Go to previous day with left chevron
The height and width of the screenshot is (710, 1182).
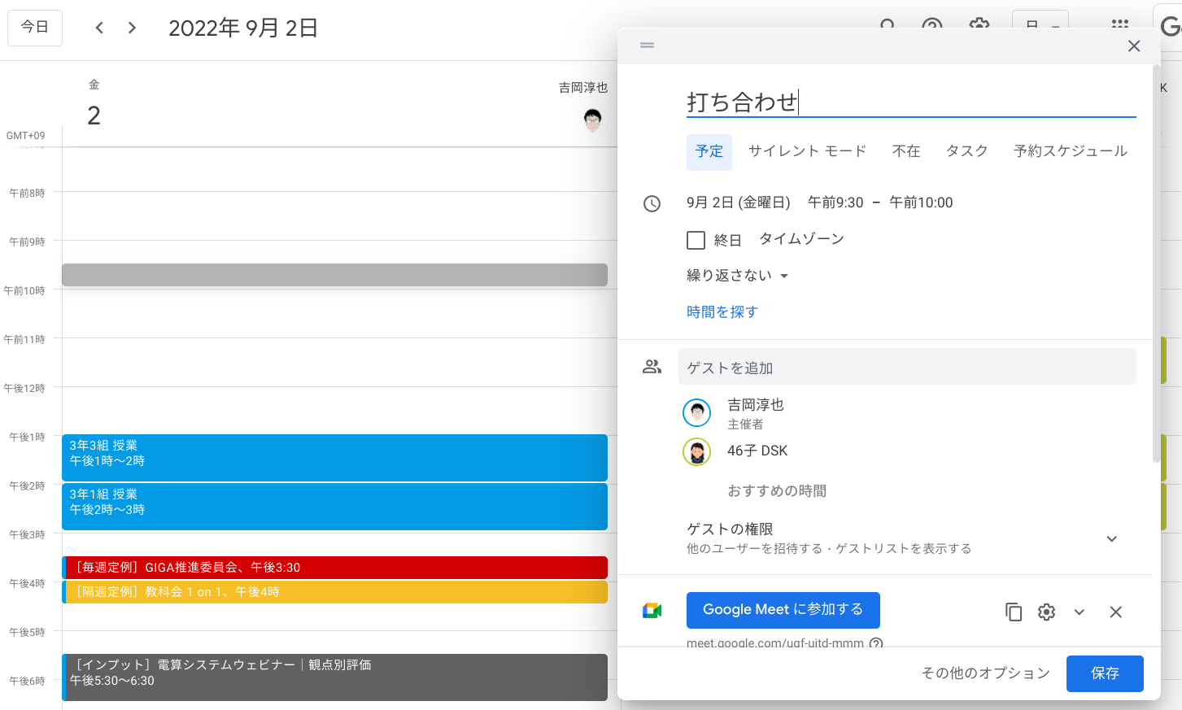[99, 28]
